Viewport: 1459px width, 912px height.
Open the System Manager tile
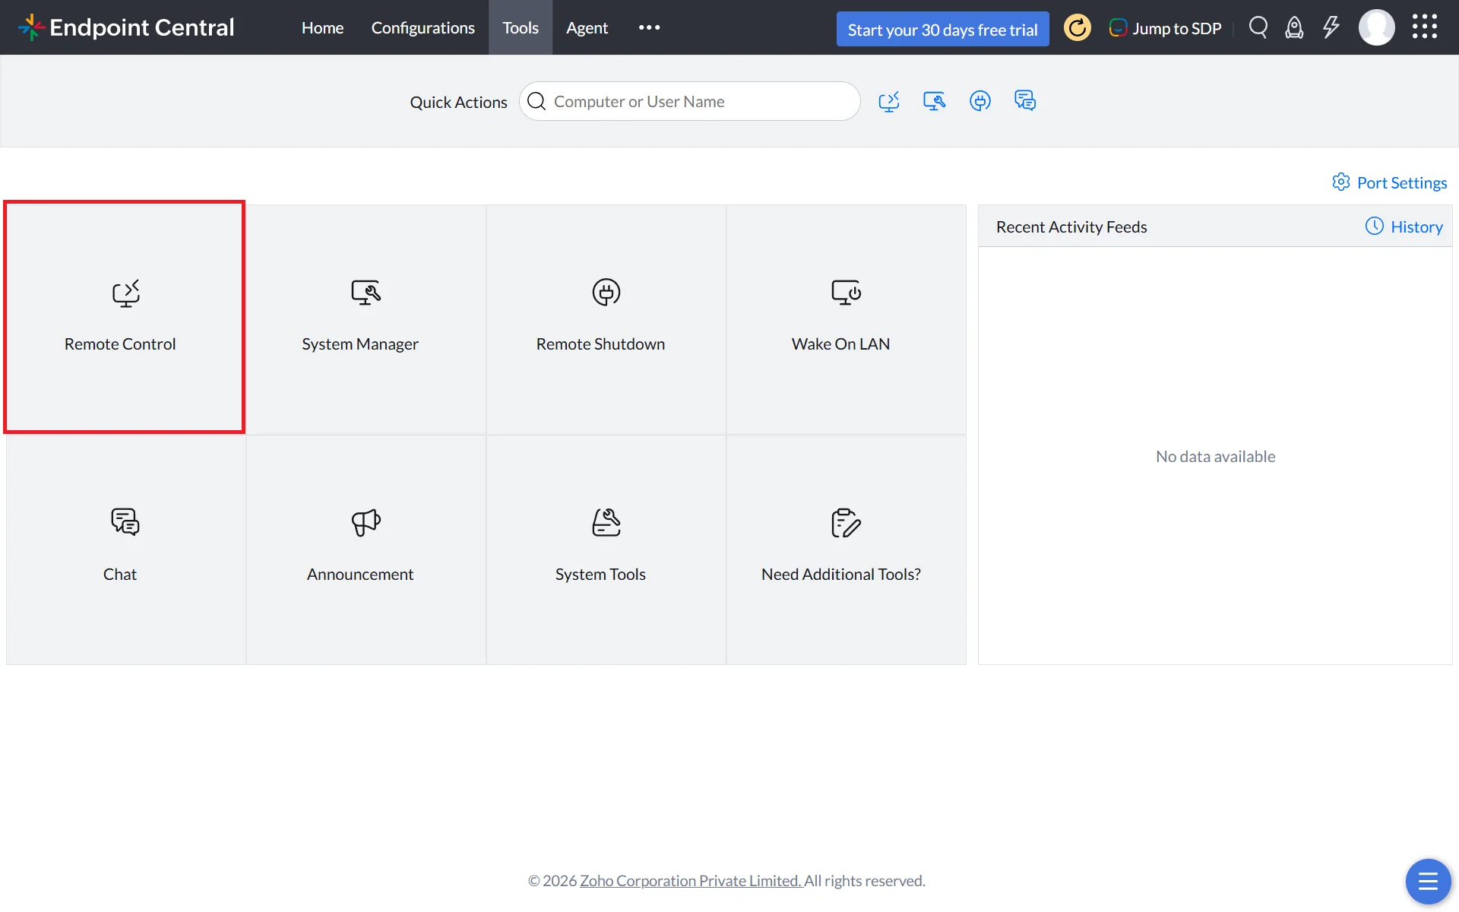tap(366, 319)
